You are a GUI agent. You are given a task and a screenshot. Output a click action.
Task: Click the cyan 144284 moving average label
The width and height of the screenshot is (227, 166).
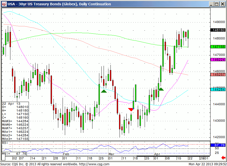[218, 90]
